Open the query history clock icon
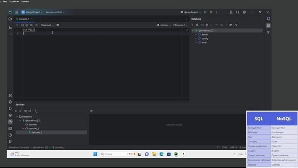The height and width of the screenshot is (168, 298). coord(22,25)
